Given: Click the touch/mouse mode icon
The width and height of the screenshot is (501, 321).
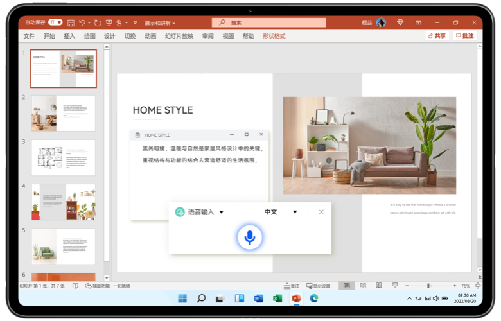Looking at the screenshot, I should pos(119,22).
